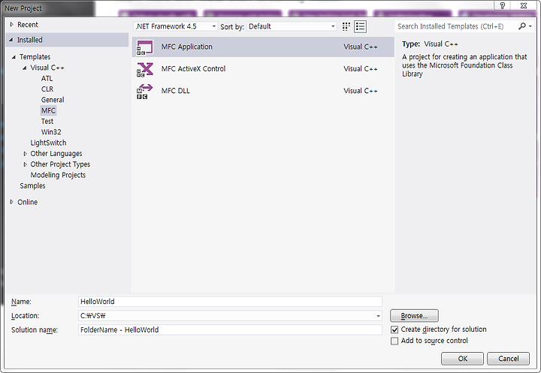
Task: Select the Win32 category
Action: click(x=51, y=132)
